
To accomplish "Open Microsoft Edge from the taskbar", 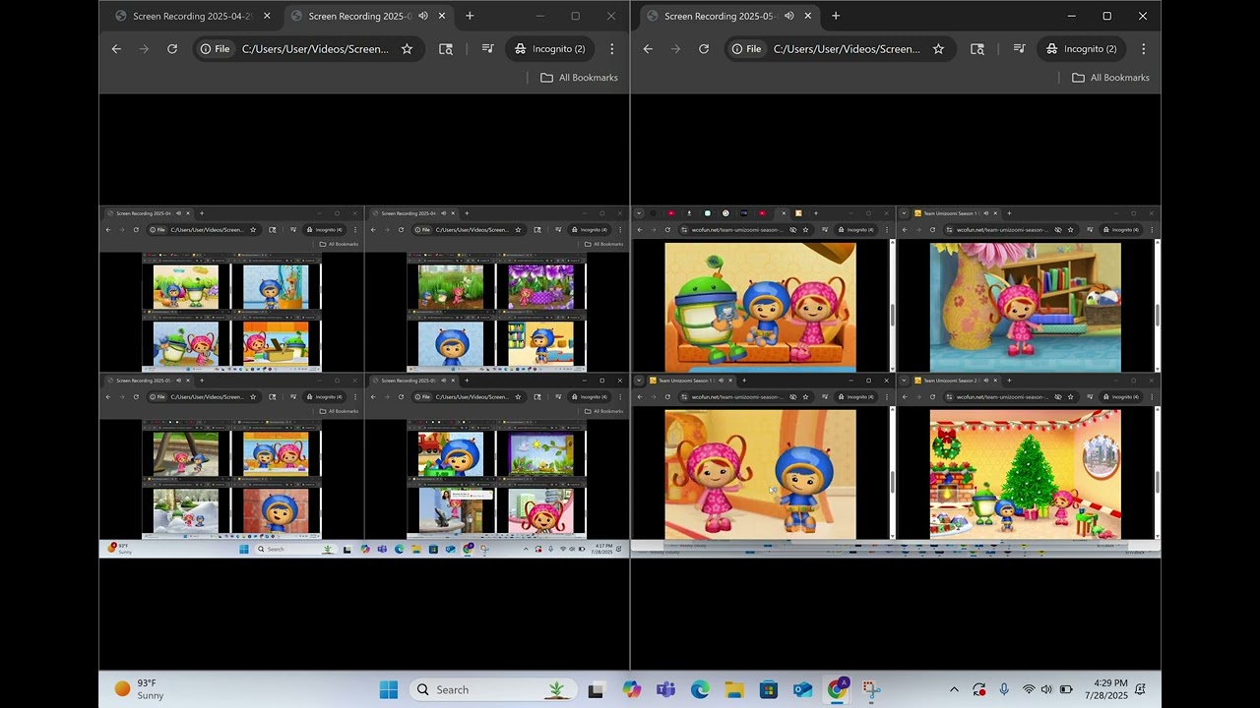I will click(x=700, y=689).
